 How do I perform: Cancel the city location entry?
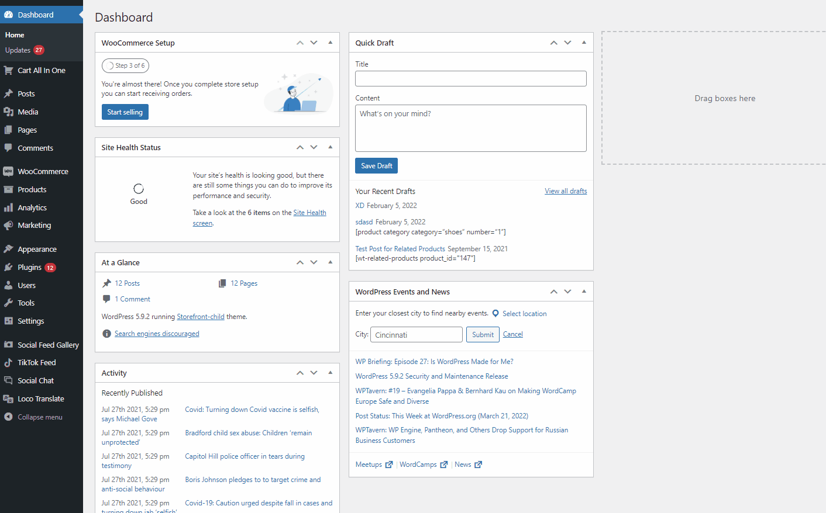point(513,334)
